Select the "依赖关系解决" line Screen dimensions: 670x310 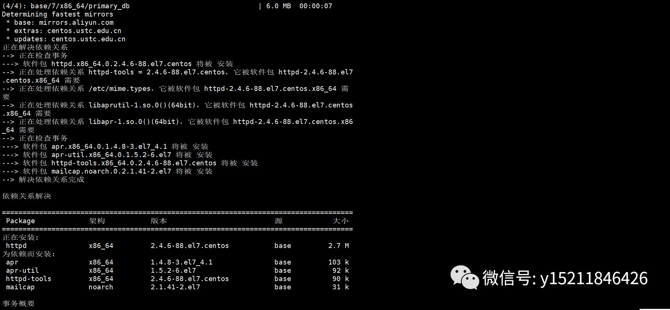coord(27,196)
